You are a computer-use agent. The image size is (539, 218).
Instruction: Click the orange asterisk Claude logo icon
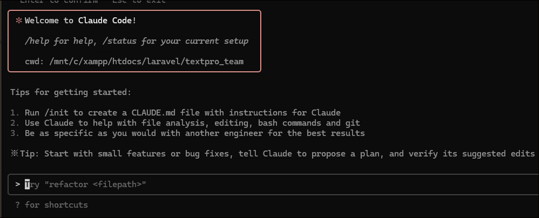pyautogui.click(x=18, y=21)
